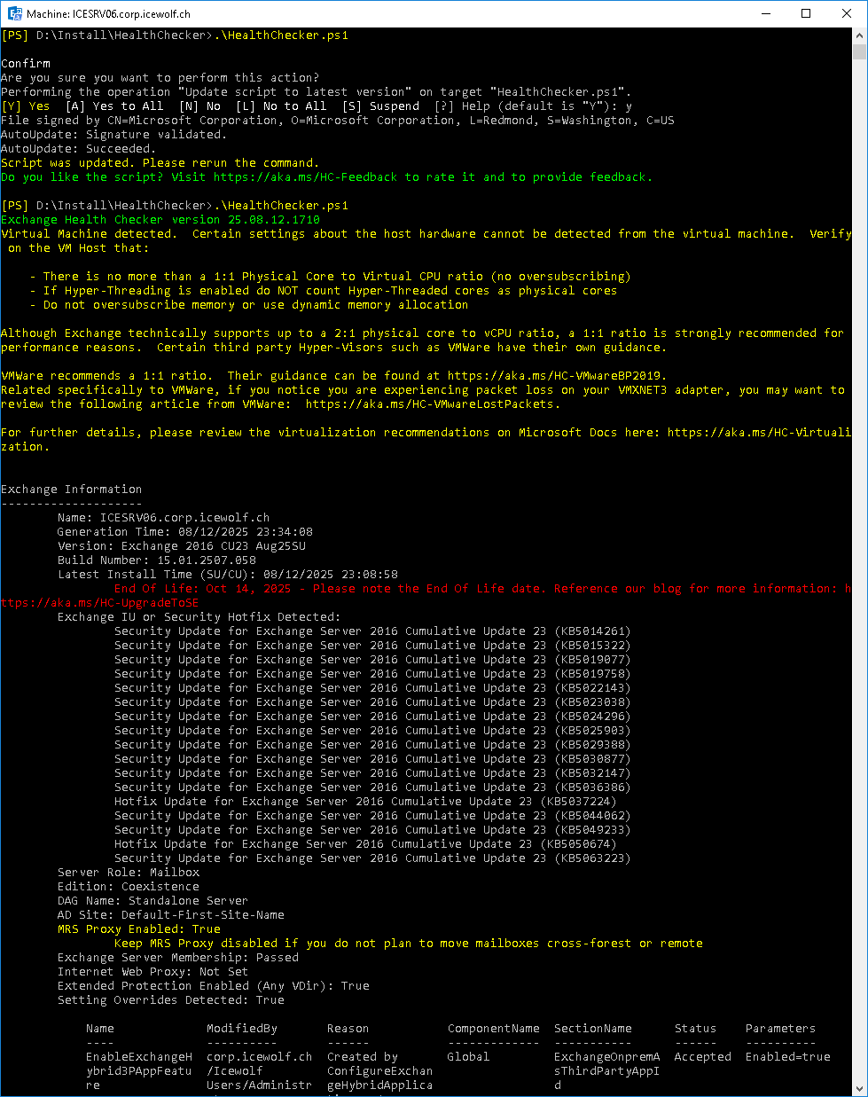Image resolution: width=868 pixels, height=1097 pixels.
Task: Click the security update line with KB5030877
Action: tap(372, 759)
